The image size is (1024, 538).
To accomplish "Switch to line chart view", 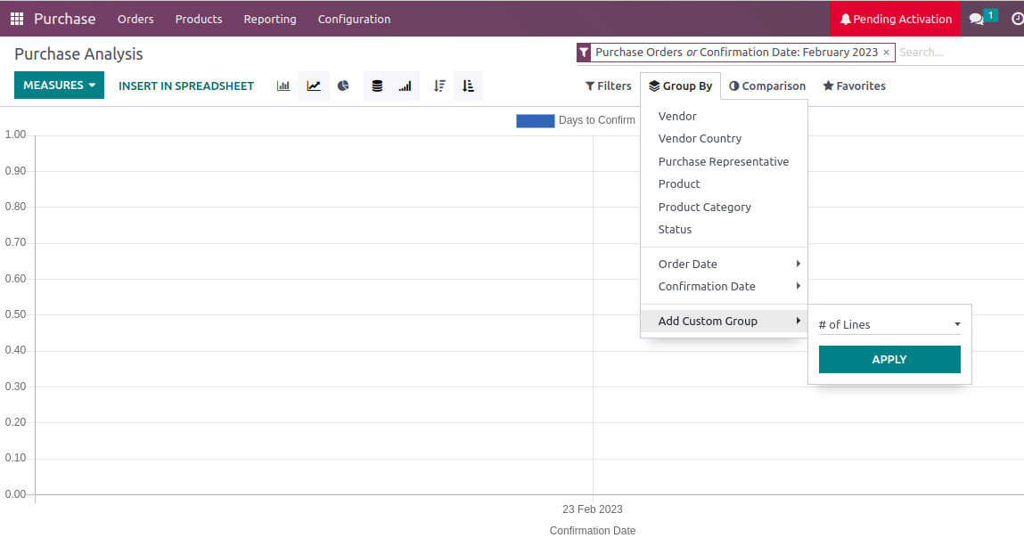I will pyautogui.click(x=314, y=86).
